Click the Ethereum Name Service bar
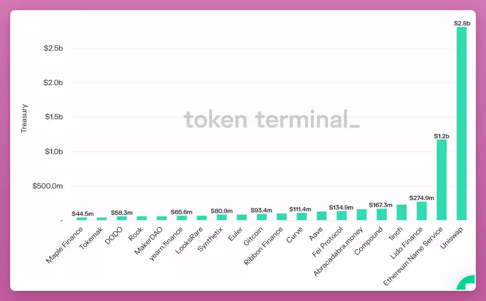486x301 pixels. coord(441,180)
